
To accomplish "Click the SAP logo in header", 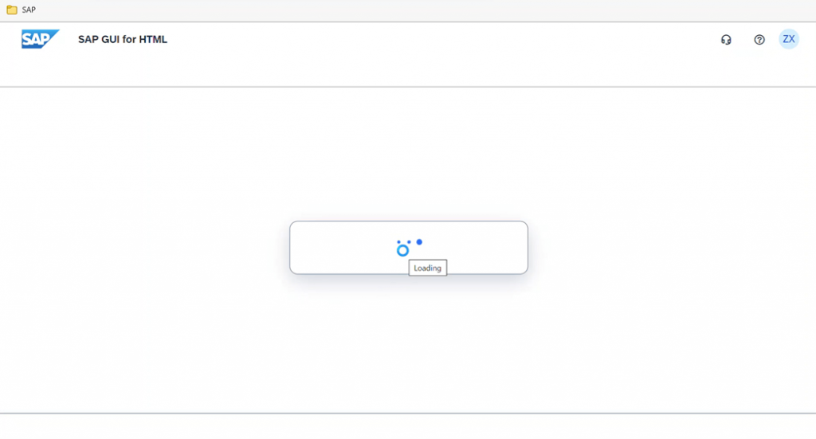I will [40, 39].
